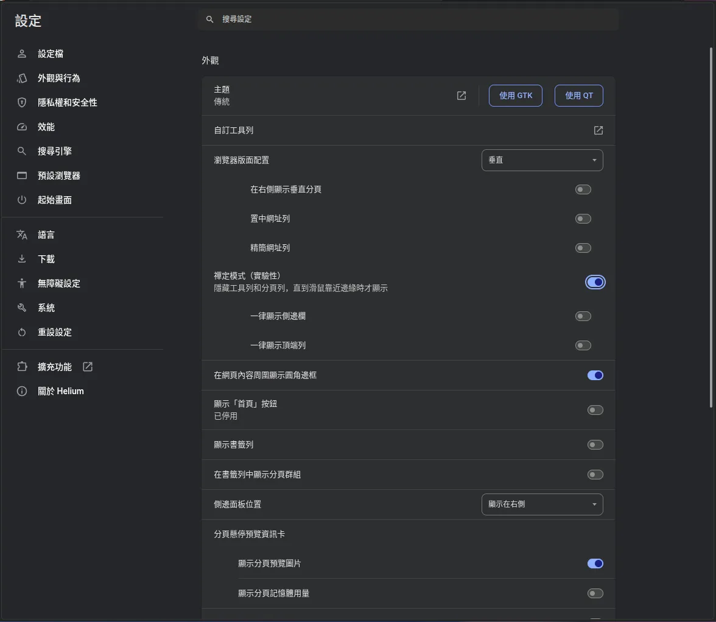
Task: Switch on 一律顯示頂端列
Action: tap(583, 345)
